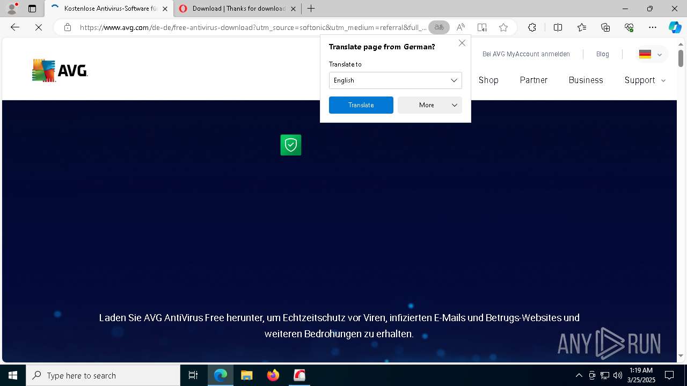Click Bei AVG MyAccount anmelden link
Image resolution: width=687 pixels, height=386 pixels.
coord(526,54)
